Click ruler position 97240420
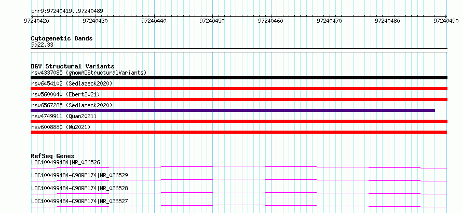The width and height of the screenshot is (462, 213). [x=37, y=21]
